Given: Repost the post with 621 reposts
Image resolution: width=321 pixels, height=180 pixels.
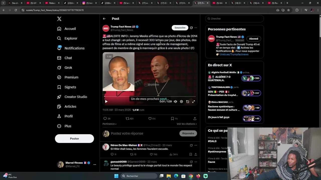Looking at the screenshot, I should tap(129, 118).
